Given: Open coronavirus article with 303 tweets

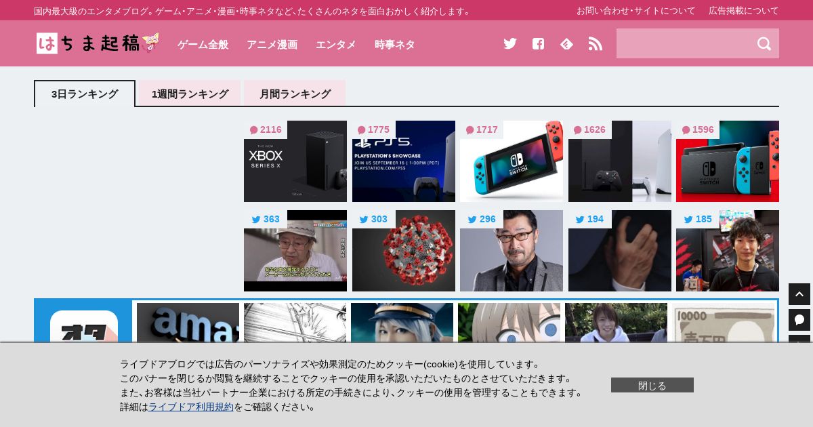Looking at the screenshot, I should [404, 251].
